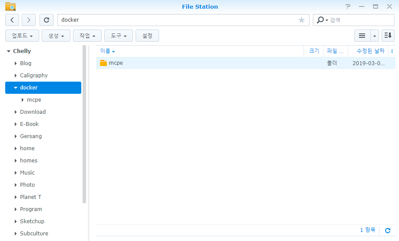
Task: Select the Photo folder in tree
Action: click(27, 185)
